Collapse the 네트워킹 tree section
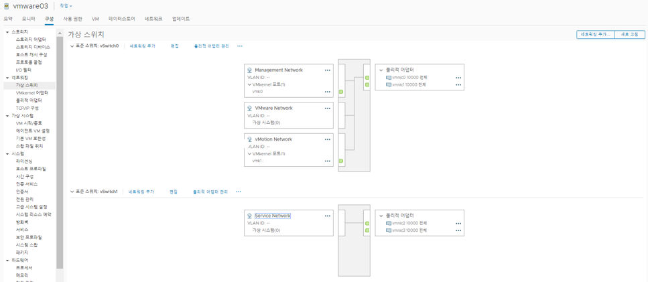The height and width of the screenshot is (282, 648). tap(7, 78)
